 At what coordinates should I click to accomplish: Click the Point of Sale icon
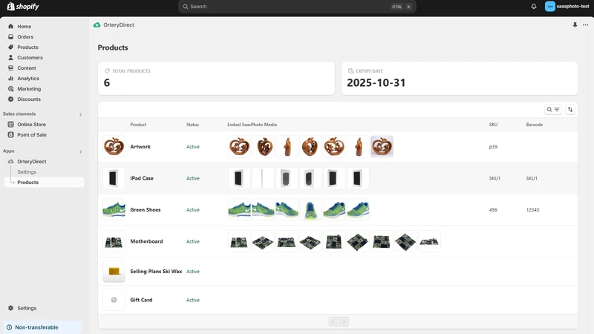click(10, 135)
